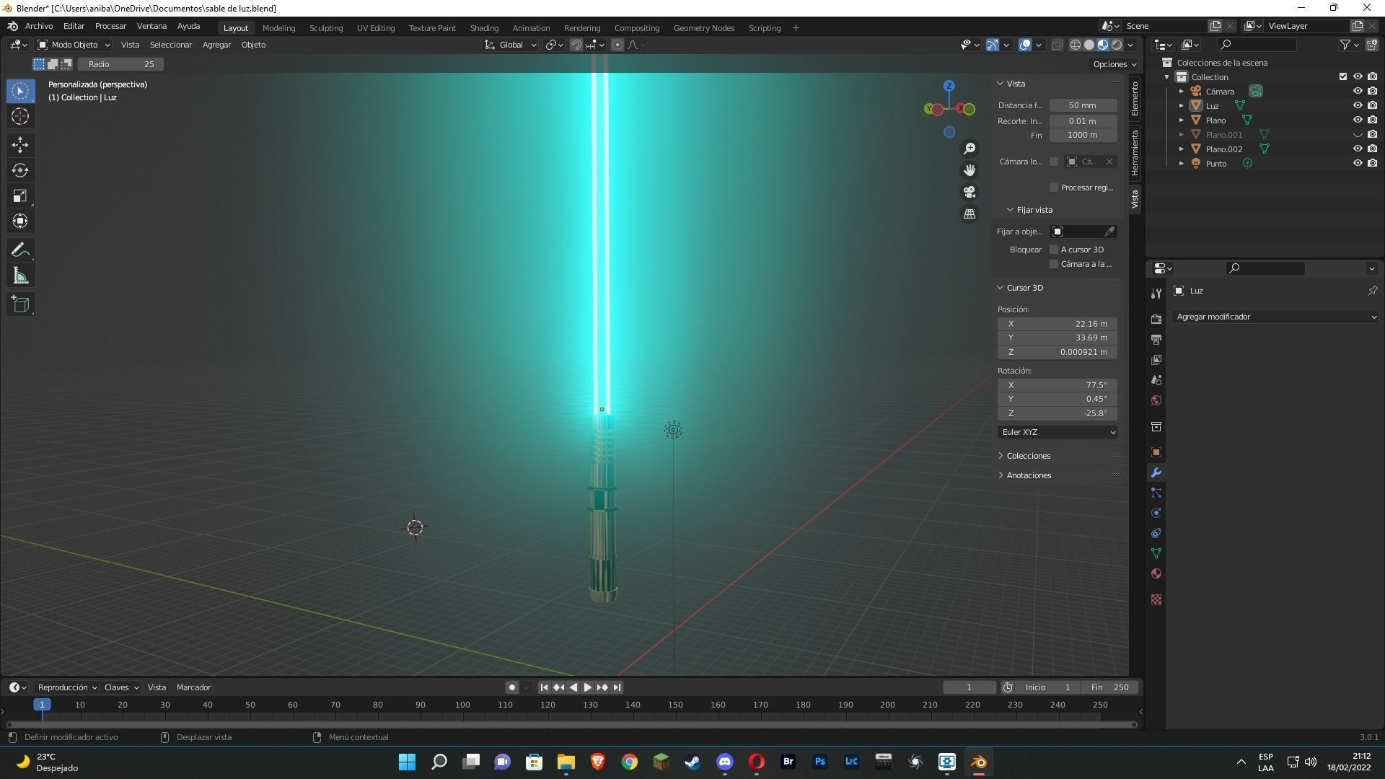Switch to Geometry Nodes workspace tab

(x=703, y=28)
